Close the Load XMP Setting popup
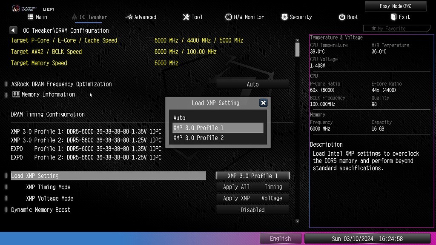This screenshot has width=436, height=245. click(x=263, y=103)
